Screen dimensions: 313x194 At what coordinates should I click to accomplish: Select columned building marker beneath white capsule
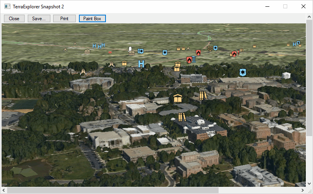click(132, 53)
